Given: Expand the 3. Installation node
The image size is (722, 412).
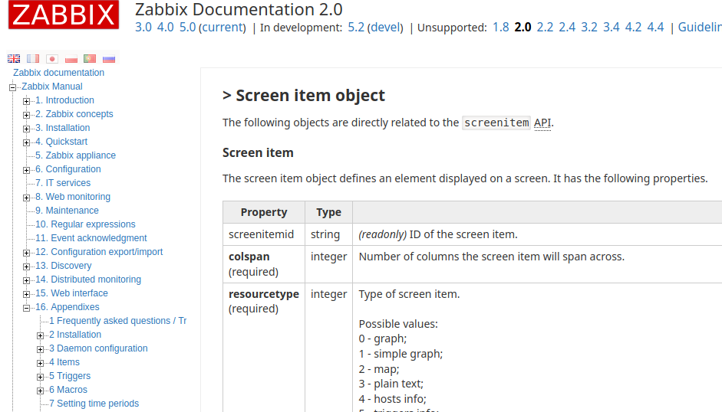Looking at the screenshot, I should (x=27, y=129).
